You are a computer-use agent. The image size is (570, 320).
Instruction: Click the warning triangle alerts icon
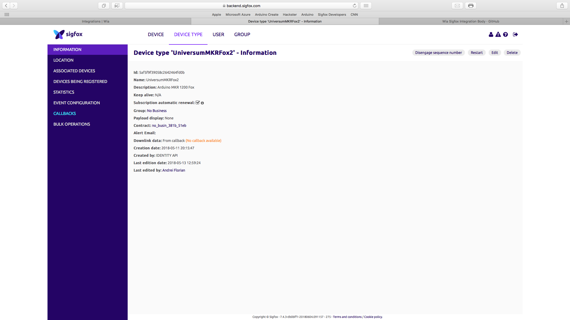tap(498, 35)
